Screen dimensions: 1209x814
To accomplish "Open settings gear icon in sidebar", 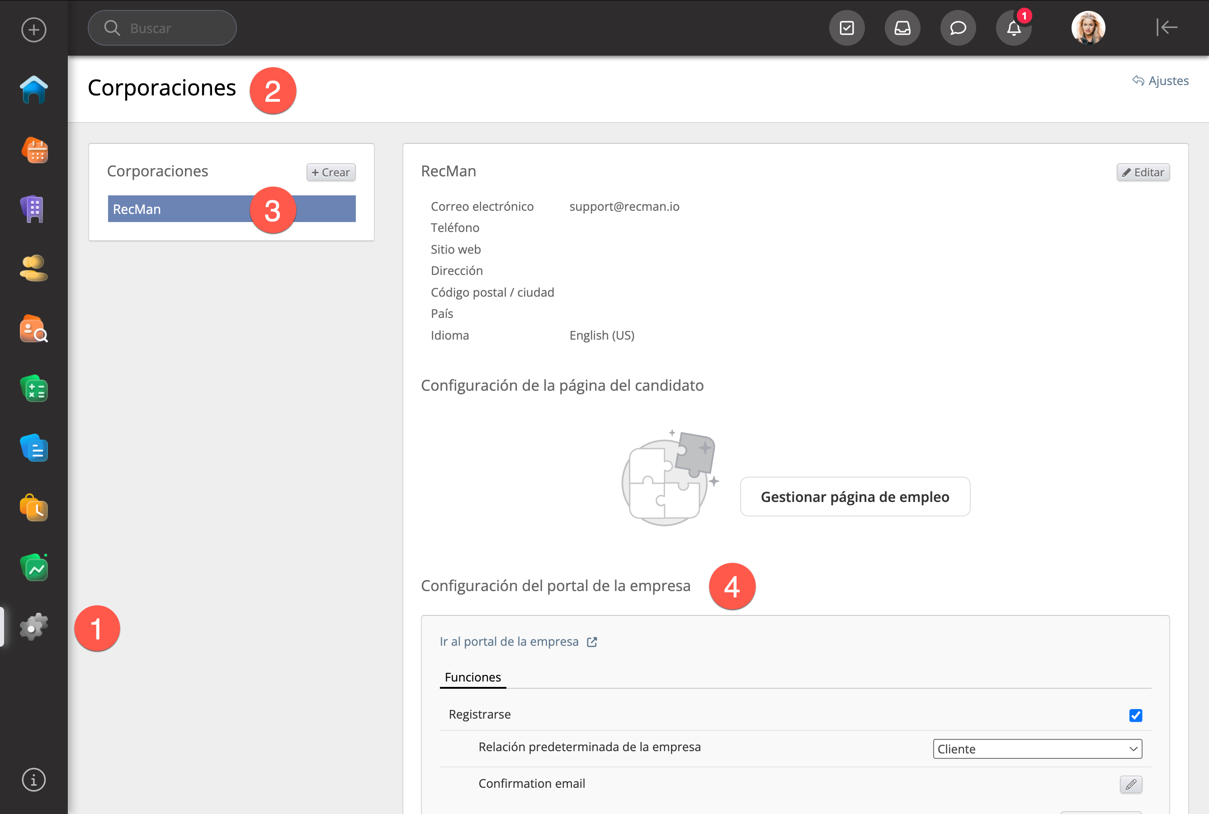I will pos(34,627).
